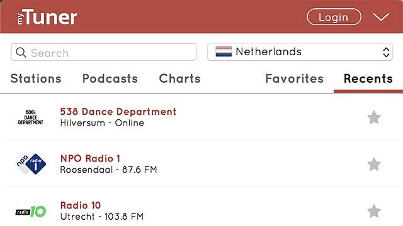Play the NPO Radio 1 station
Viewport: 403px width, 226px height.
90,159
